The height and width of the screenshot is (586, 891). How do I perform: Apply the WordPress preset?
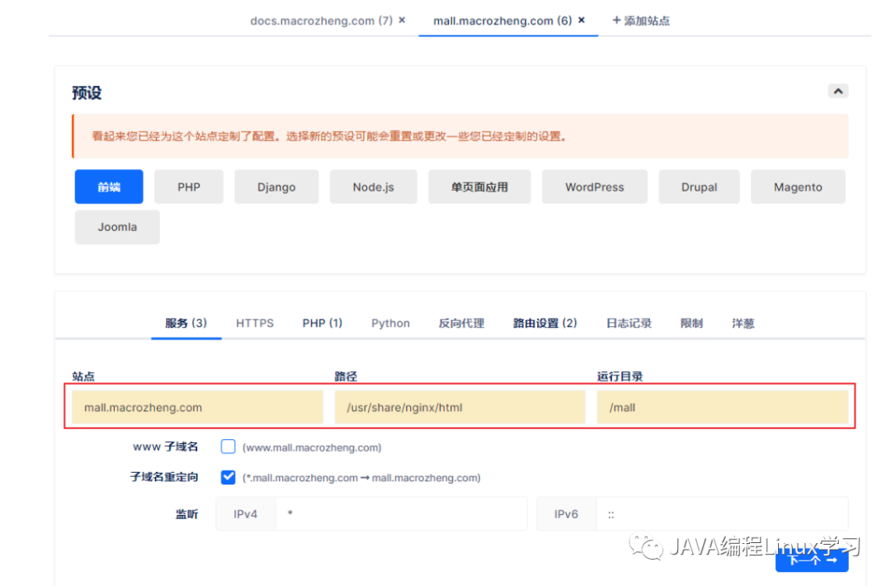[x=594, y=187]
